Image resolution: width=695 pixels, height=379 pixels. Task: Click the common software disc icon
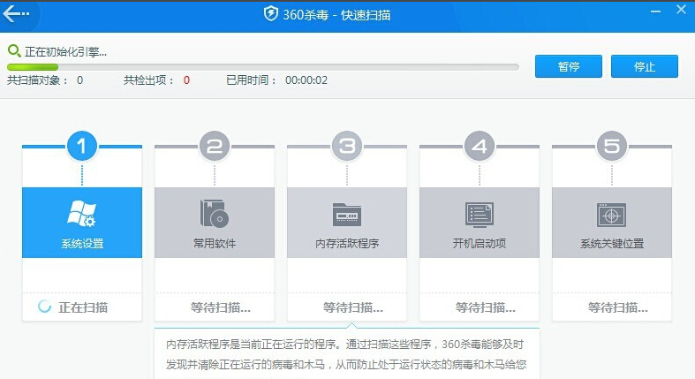[x=215, y=214]
